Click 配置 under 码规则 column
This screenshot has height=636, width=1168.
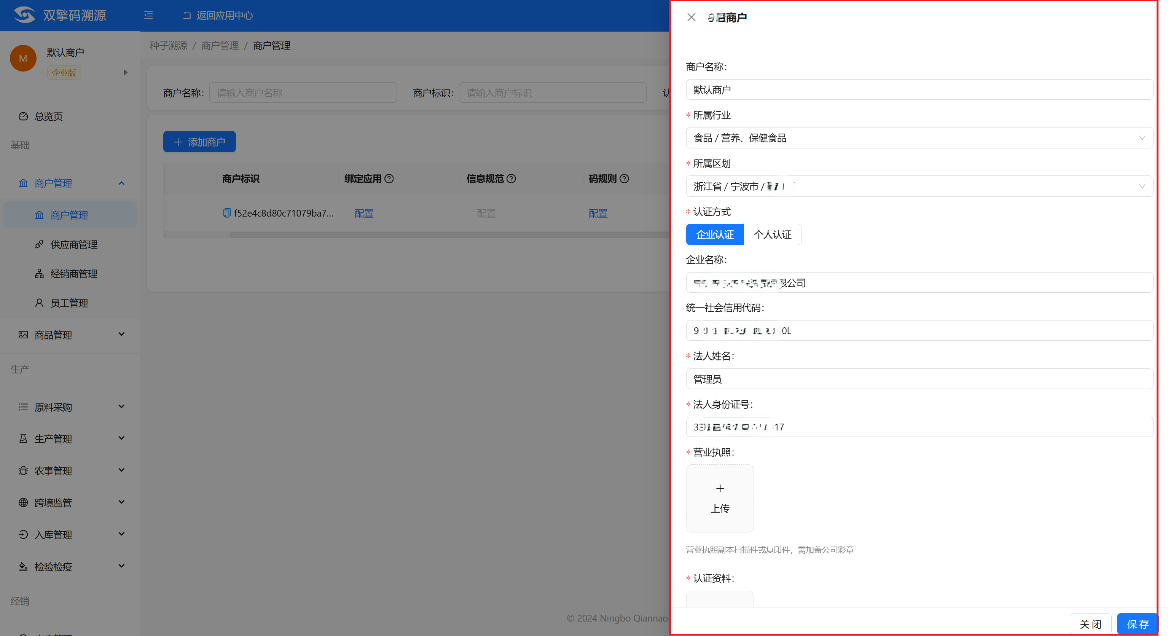[598, 214]
